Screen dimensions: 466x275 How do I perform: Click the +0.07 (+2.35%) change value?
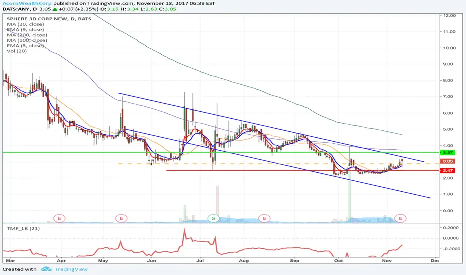point(79,9)
